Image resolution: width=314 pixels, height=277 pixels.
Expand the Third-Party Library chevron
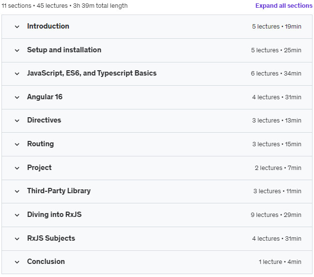tap(17, 191)
